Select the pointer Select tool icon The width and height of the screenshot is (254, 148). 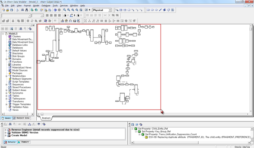(116, 10)
